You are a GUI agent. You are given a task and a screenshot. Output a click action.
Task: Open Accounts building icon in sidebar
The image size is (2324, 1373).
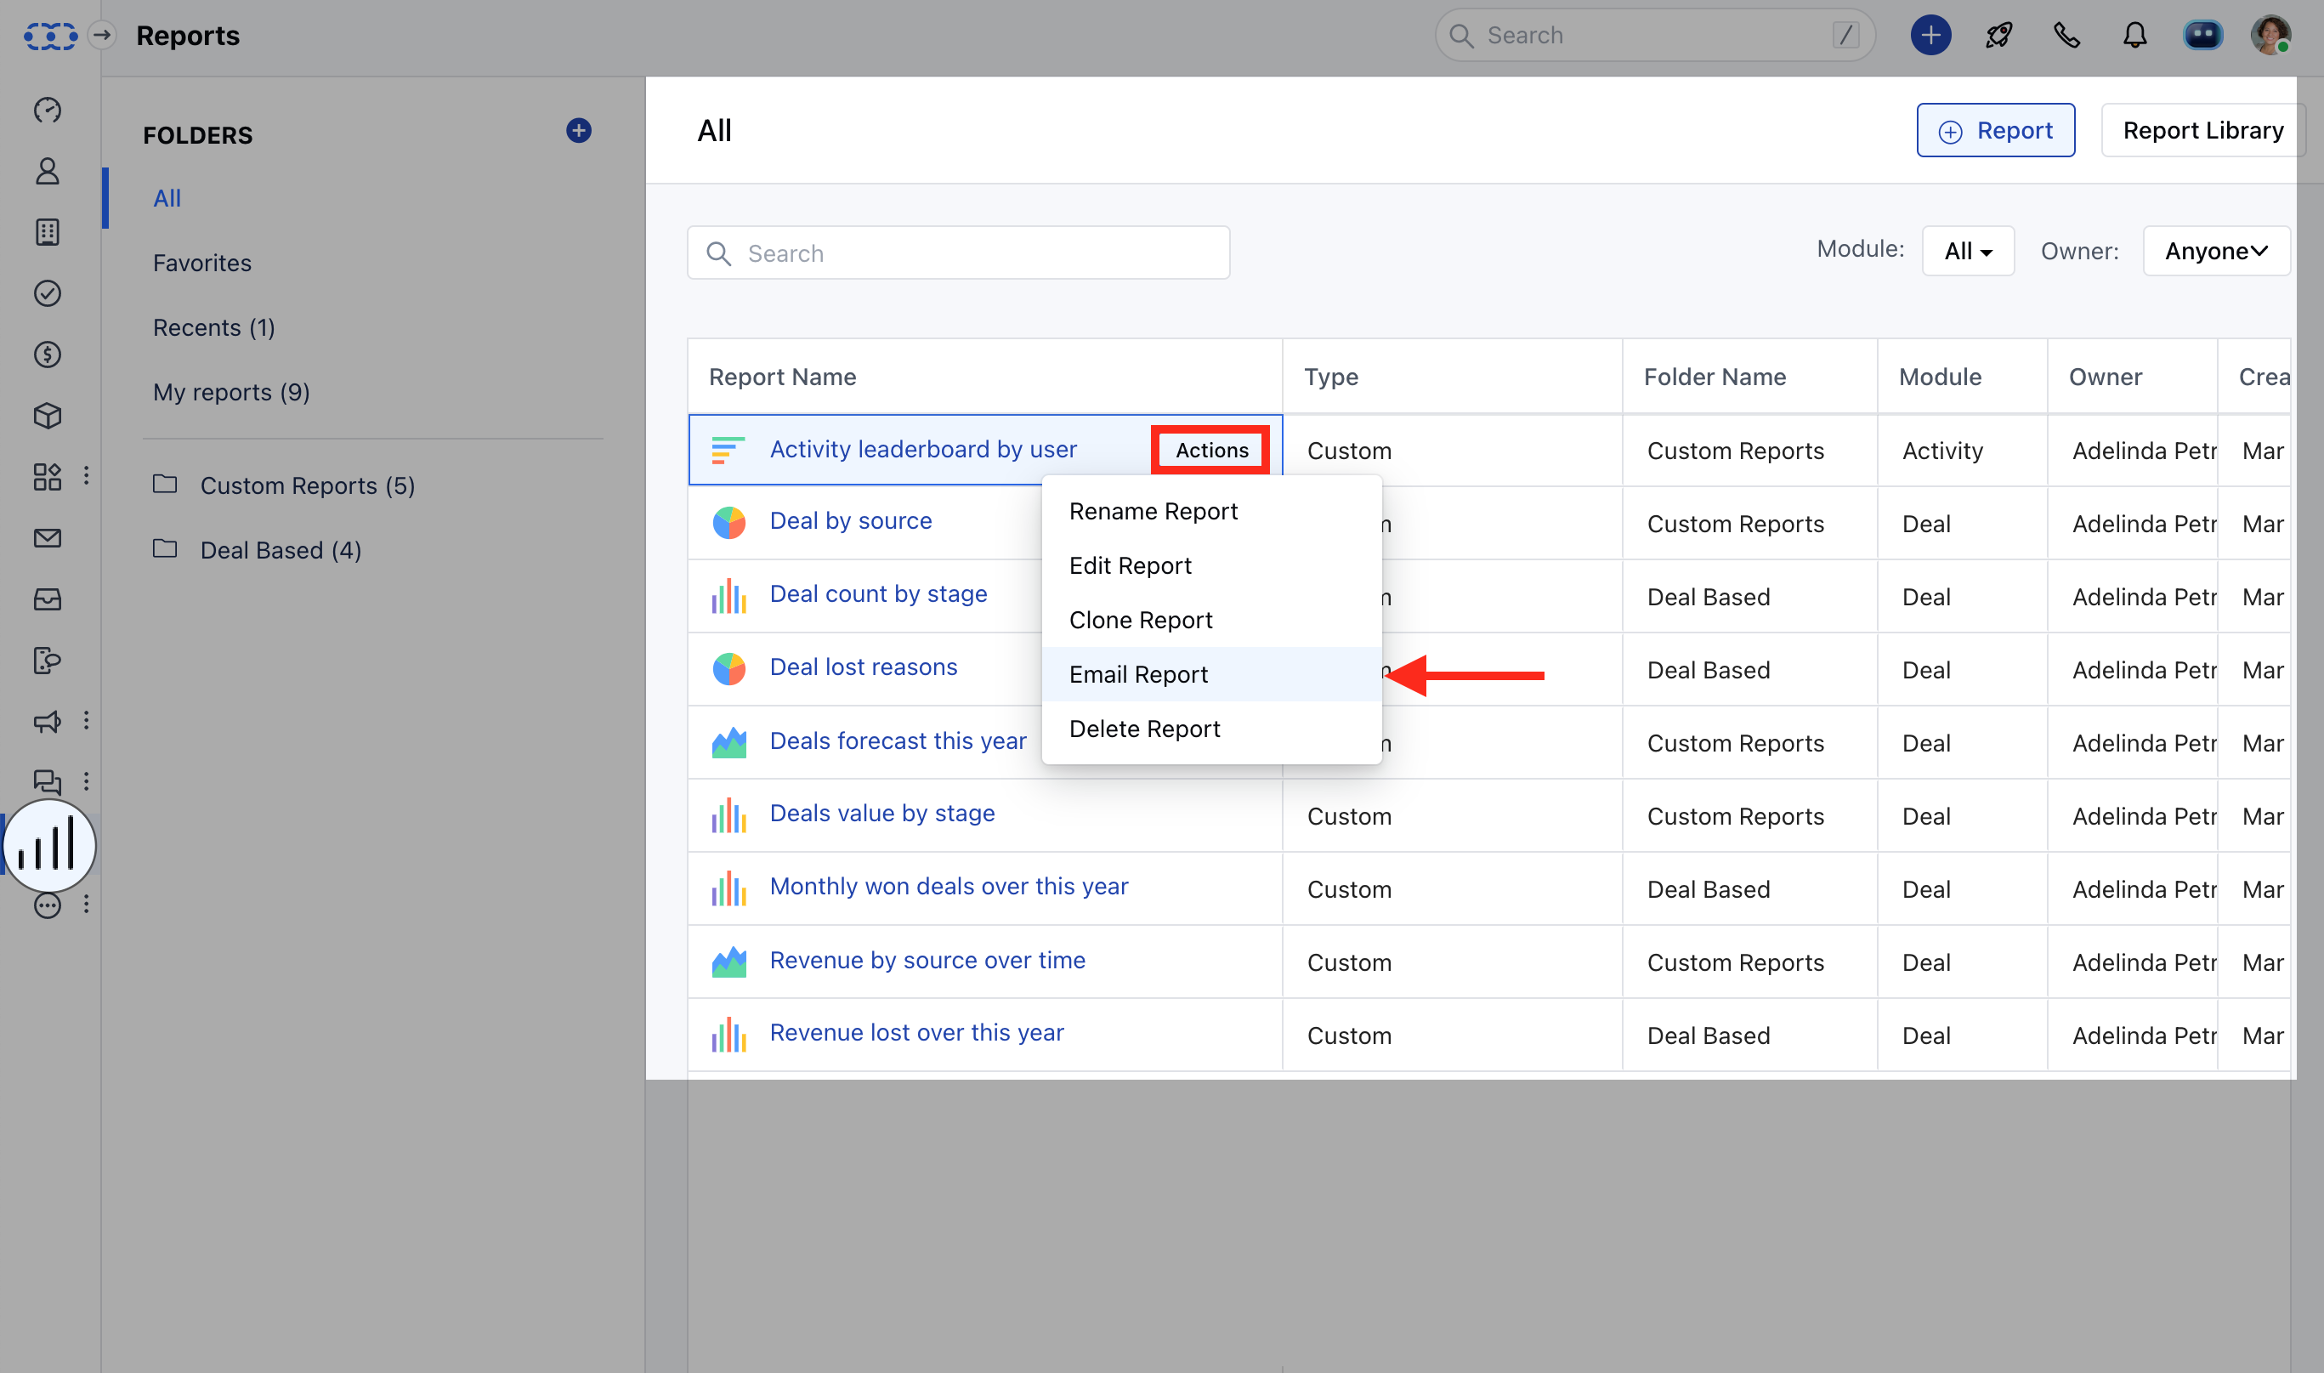pos(47,232)
